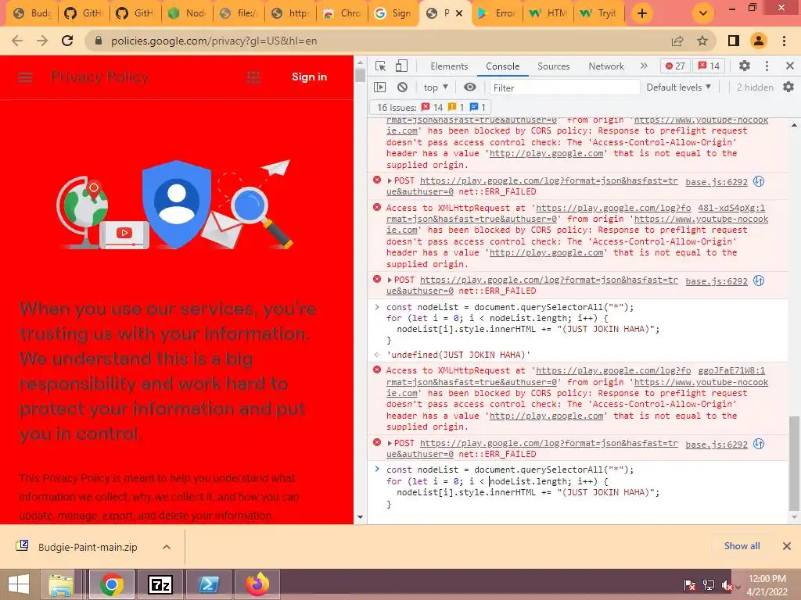Click the console settings gear beside 2 hidden

pyautogui.click(x=788, y=87)
